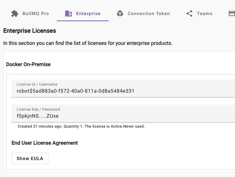Click the Connection Token cube icon
This screenshot has width=235, height=177.
click(x=120, y=13)
